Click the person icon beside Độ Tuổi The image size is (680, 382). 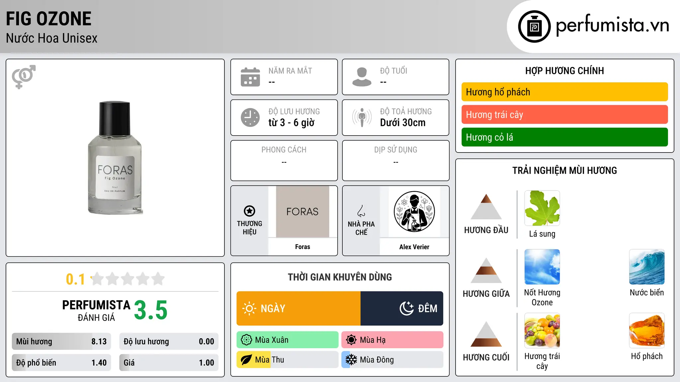(362, 77)
